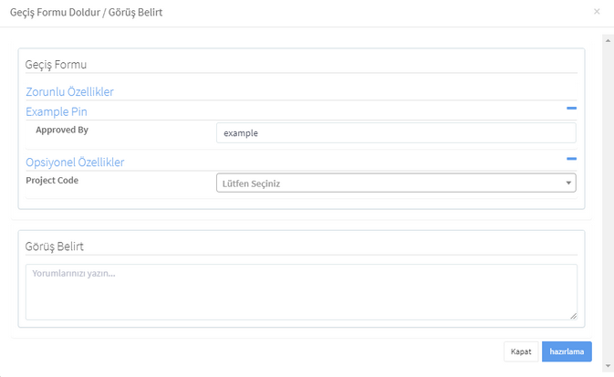The image size is (614, 377).
Task: Click the Opsiyonel Özellikler section title
Action: [75, 162]
